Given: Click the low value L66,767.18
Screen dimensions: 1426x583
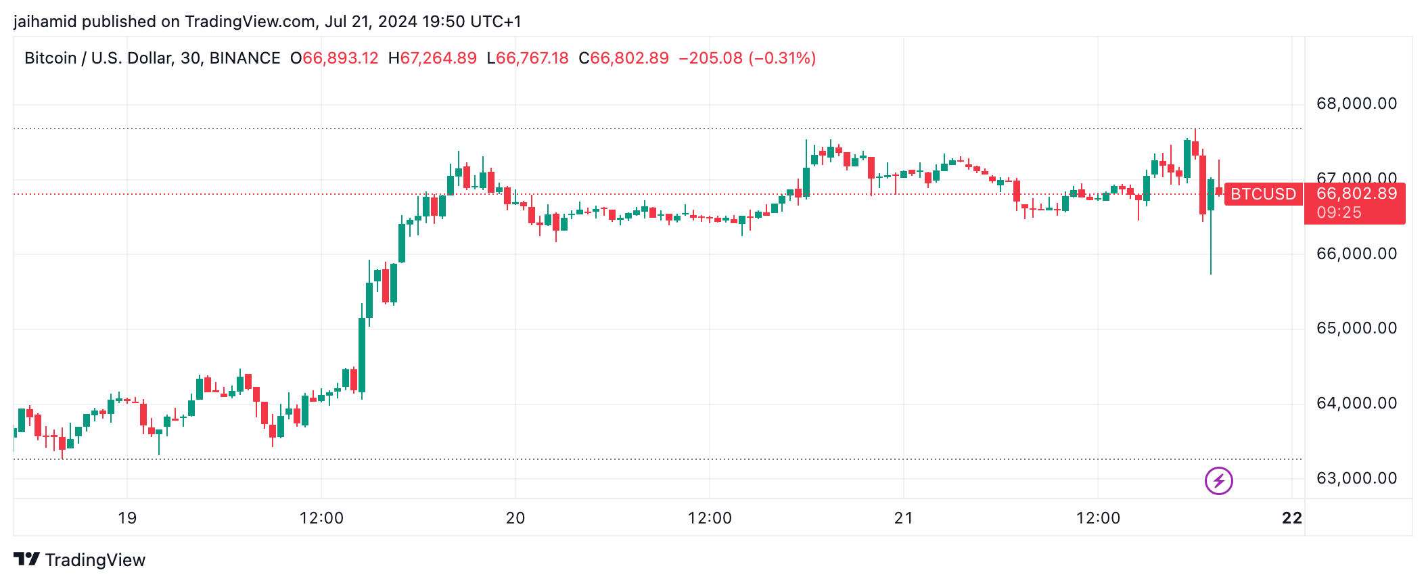Looking at the screenshot, I should [528, 58].
